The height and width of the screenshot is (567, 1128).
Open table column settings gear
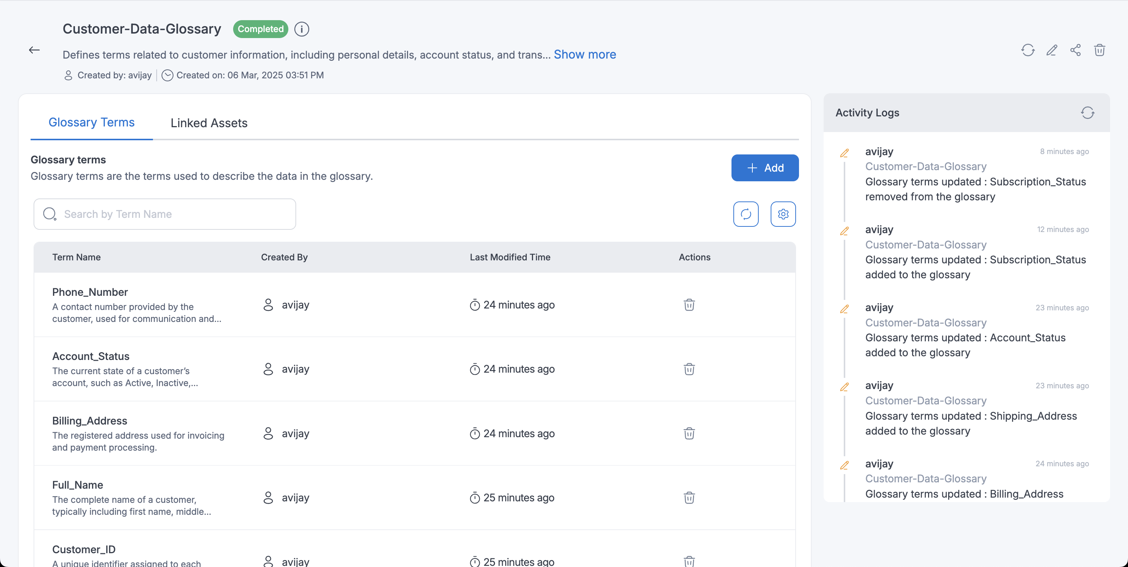click(x=783, y=214)
